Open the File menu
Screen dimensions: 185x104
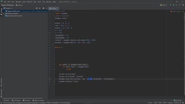click(5, 2)
